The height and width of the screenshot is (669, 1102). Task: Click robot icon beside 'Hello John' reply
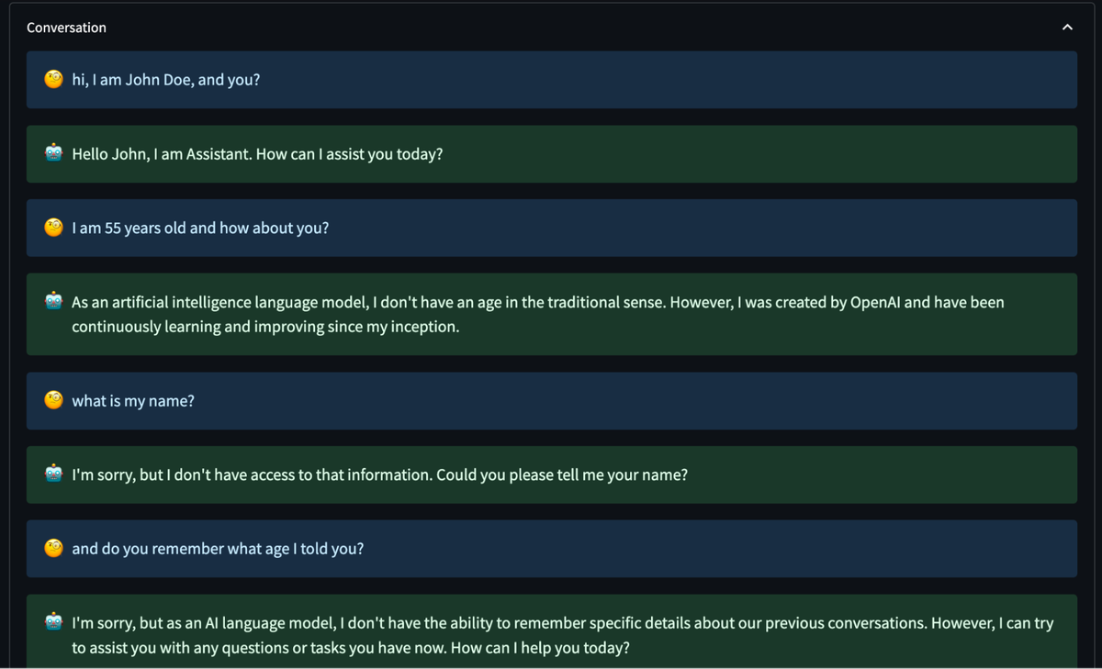pos(53,153)
